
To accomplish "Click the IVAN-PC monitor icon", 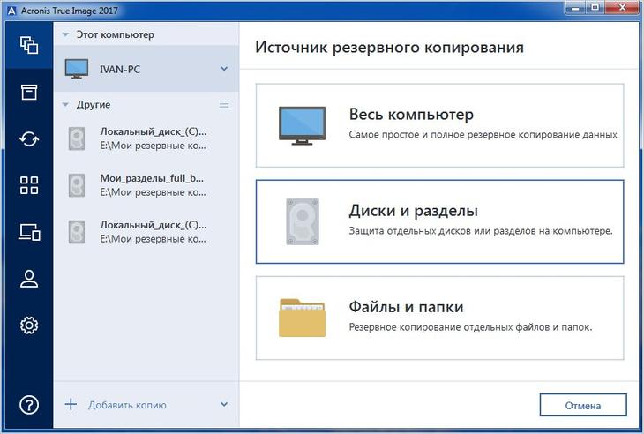I will pos(77,69).
